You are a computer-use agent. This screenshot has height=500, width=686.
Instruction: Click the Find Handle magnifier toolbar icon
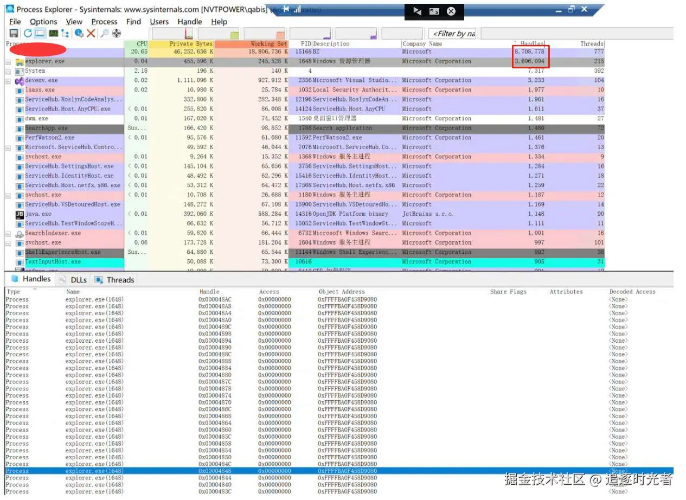click(x=105, y=34)
